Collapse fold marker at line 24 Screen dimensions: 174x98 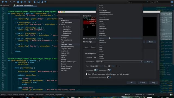pos(5,22)
